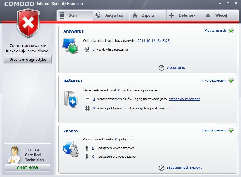Start a chat with the CHAT NOW button
This screenshot has height=177, width=241.
tap(28, 168)
